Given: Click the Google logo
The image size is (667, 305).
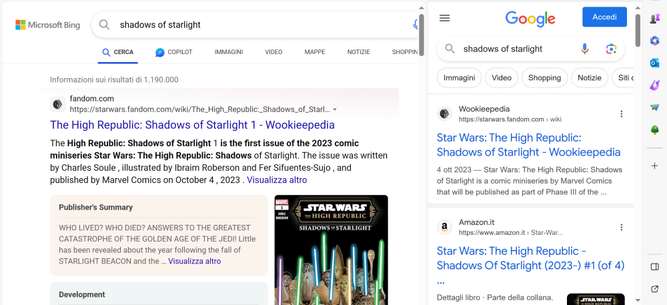Looking at the screenshot, I should pyautogui.click(x=530, y=19).
